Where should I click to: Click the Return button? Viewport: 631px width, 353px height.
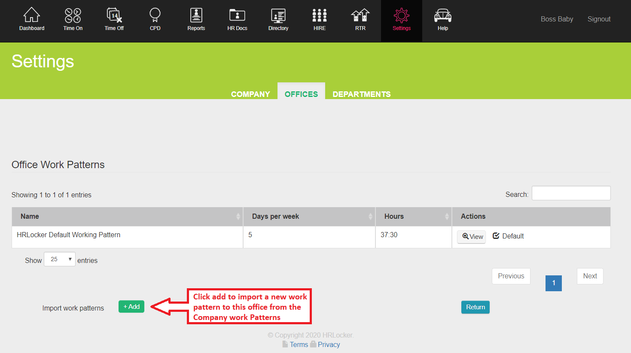tap(476, 307)
